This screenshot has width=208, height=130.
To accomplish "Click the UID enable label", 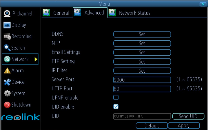I will (x=63, y=107).
